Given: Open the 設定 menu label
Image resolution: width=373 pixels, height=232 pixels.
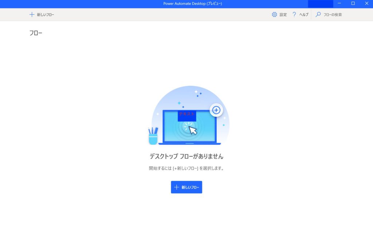Looking at the screenshot, I should click(x=283, y=15).
